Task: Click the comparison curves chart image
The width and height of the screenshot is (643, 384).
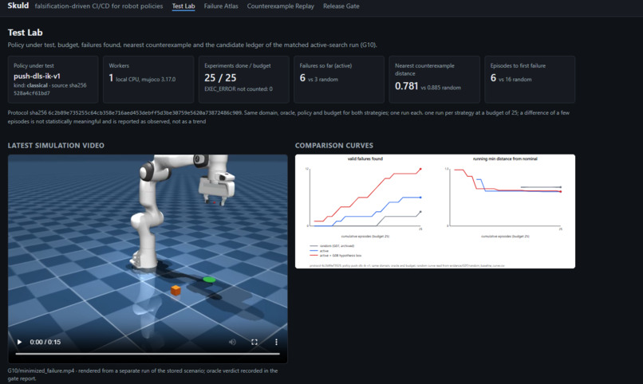Action: coord(435,211)
